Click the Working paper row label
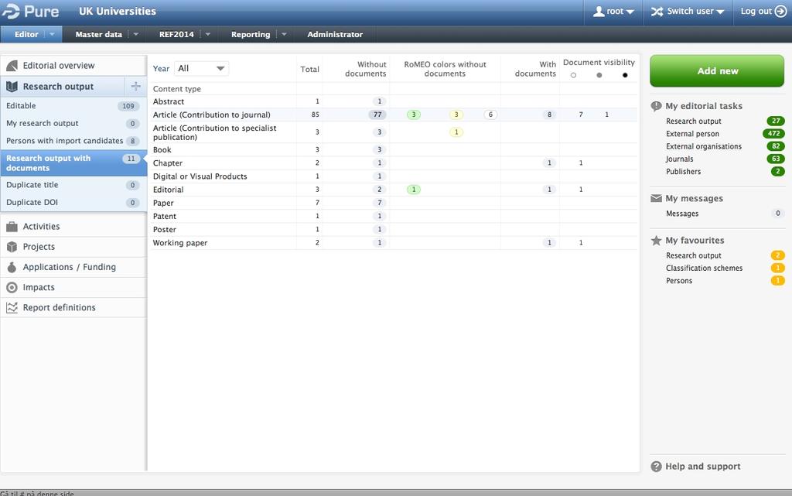This screenshot has height=496, width=792. 179,243
